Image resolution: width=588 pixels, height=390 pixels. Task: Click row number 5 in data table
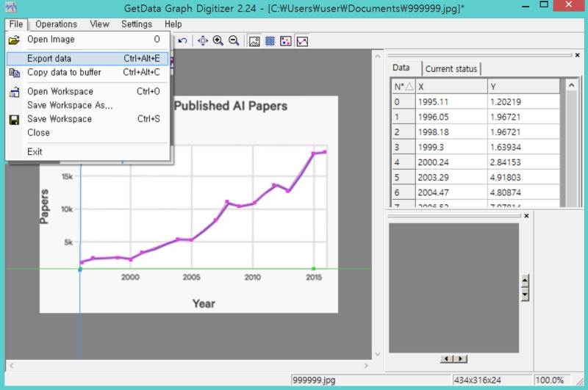click(x=404, y=177)
